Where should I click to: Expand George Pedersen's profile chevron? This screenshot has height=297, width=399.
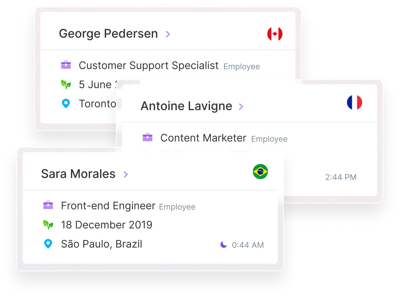coord(168,34)
